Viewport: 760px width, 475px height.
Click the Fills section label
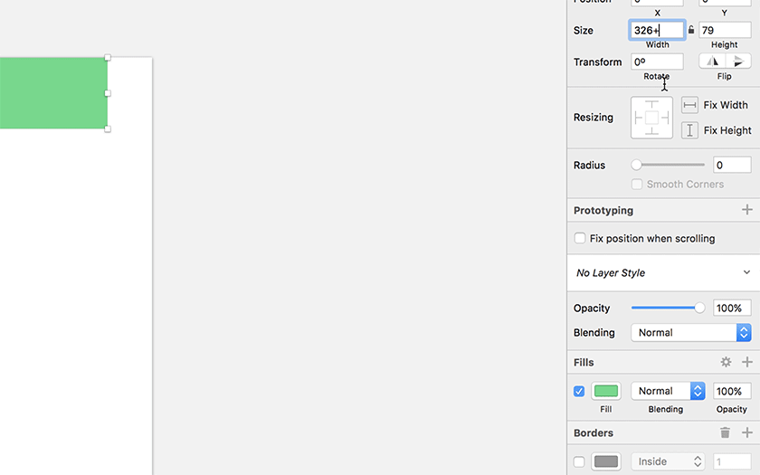point(584,363)
